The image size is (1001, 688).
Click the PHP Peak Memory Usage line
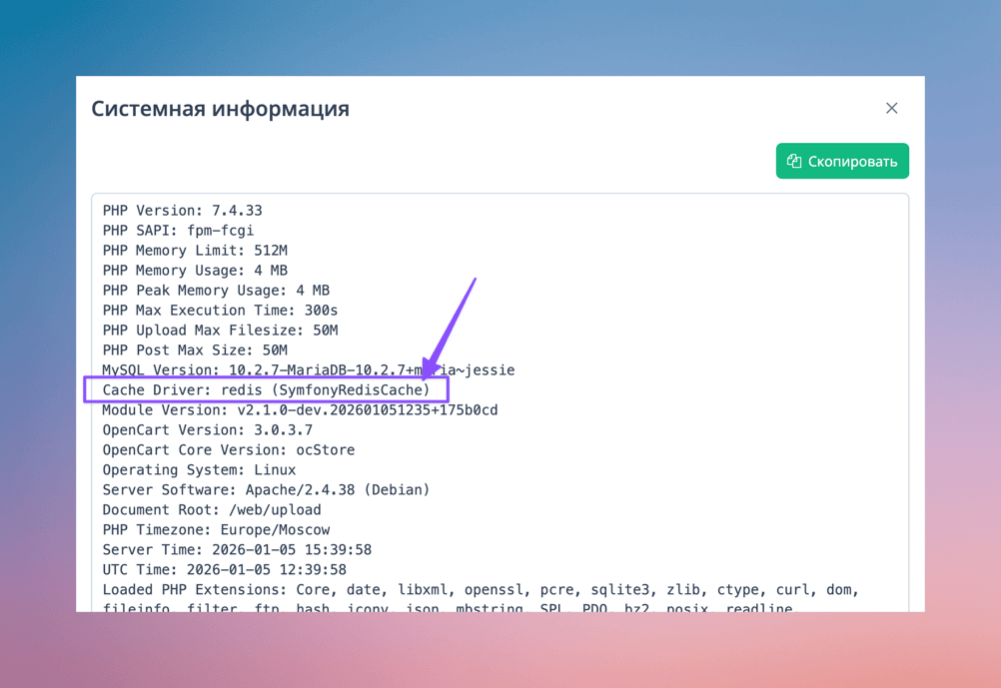[216, 291]
